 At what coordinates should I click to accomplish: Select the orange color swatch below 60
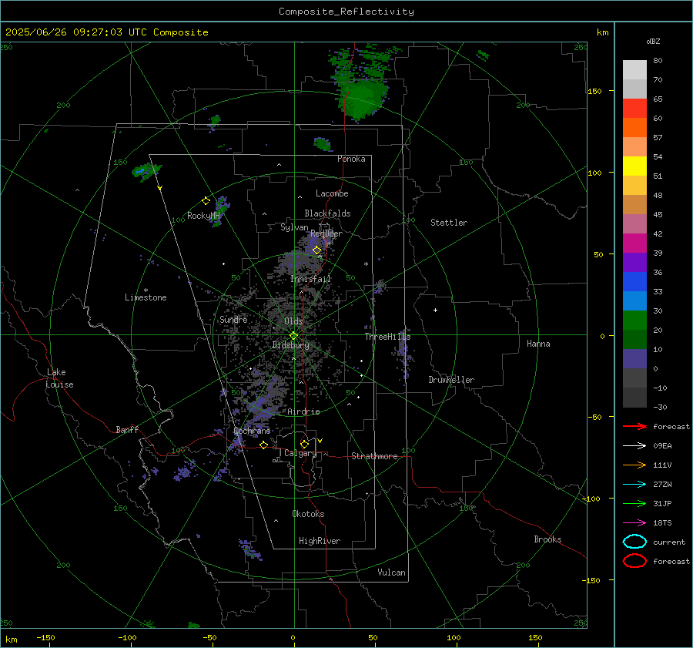tap(634, 127)
